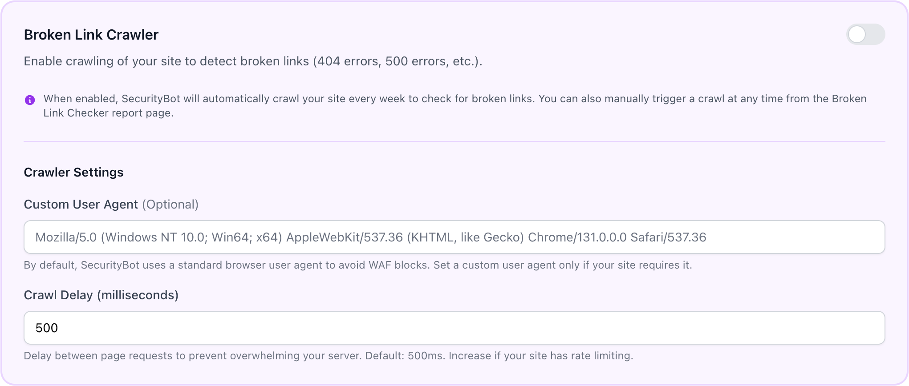The image size is (909, 386).
Task: Click the Mozilla/5.0 placeholder text
Action: 370,237
